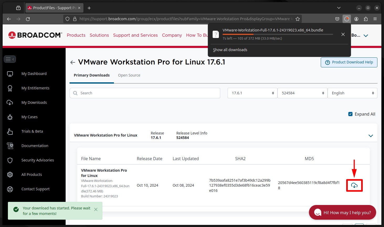Open the English language dropdown
The image size is (384, 227).
pyautogui.click(x=353, y=93)
